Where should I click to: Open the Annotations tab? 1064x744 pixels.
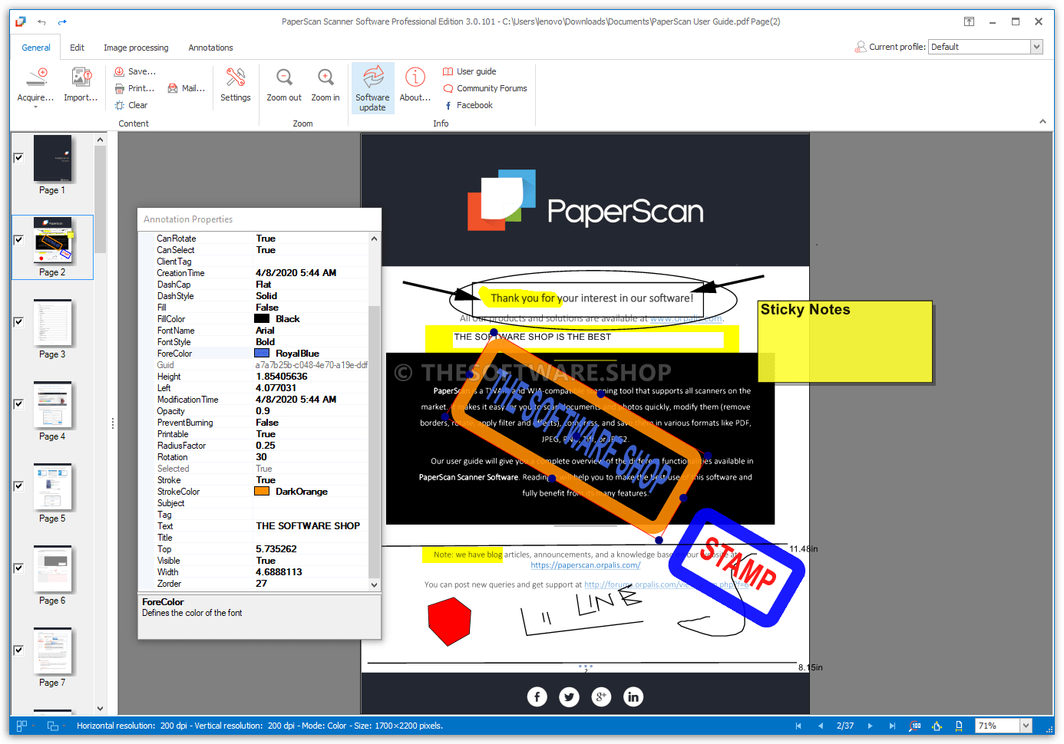[210, 48]
